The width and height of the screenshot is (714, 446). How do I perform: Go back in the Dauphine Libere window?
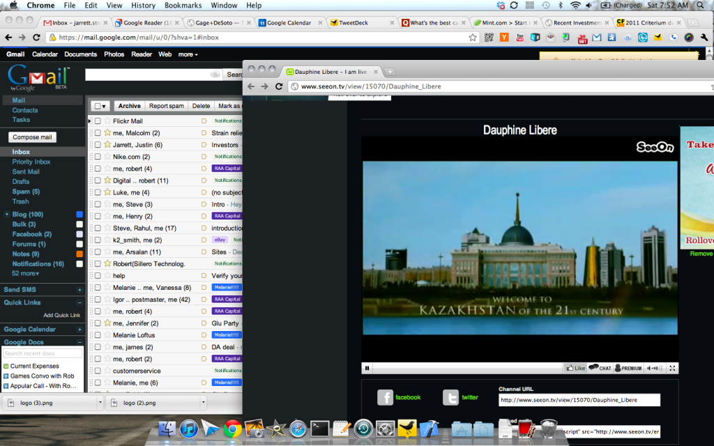[x=251, y=86]
